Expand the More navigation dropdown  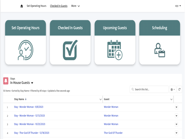click(x=75, y=6)
